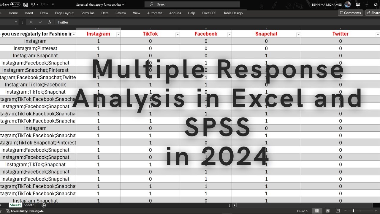Select the Facebook header cell
The image size is (380, 214).
point(206,34)
